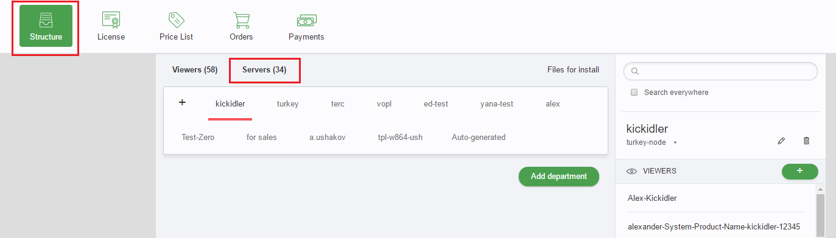836x238 pixels.
Task: Click the trash delete icon for kickidler
Action: (807, 141)
